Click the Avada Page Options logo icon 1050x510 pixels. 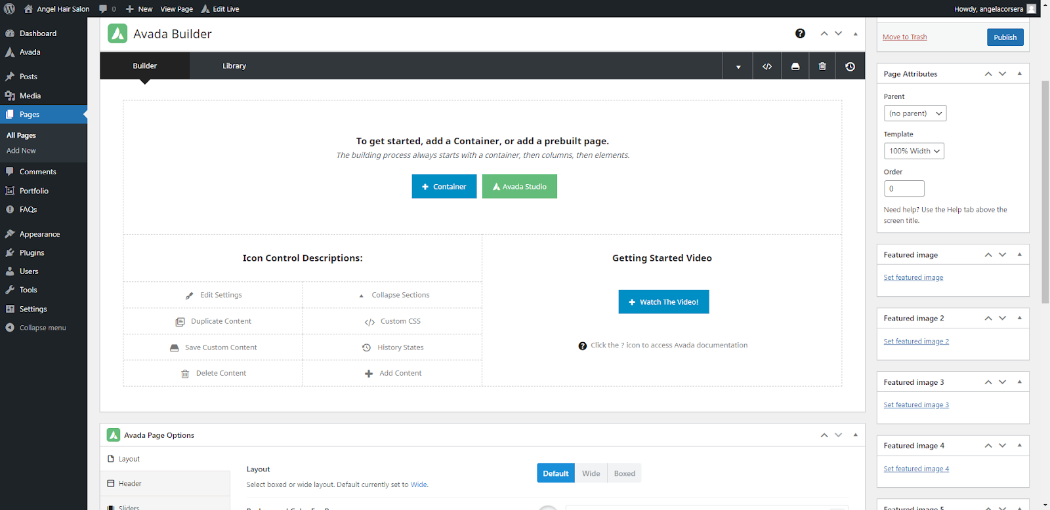[x=114, y=435]
